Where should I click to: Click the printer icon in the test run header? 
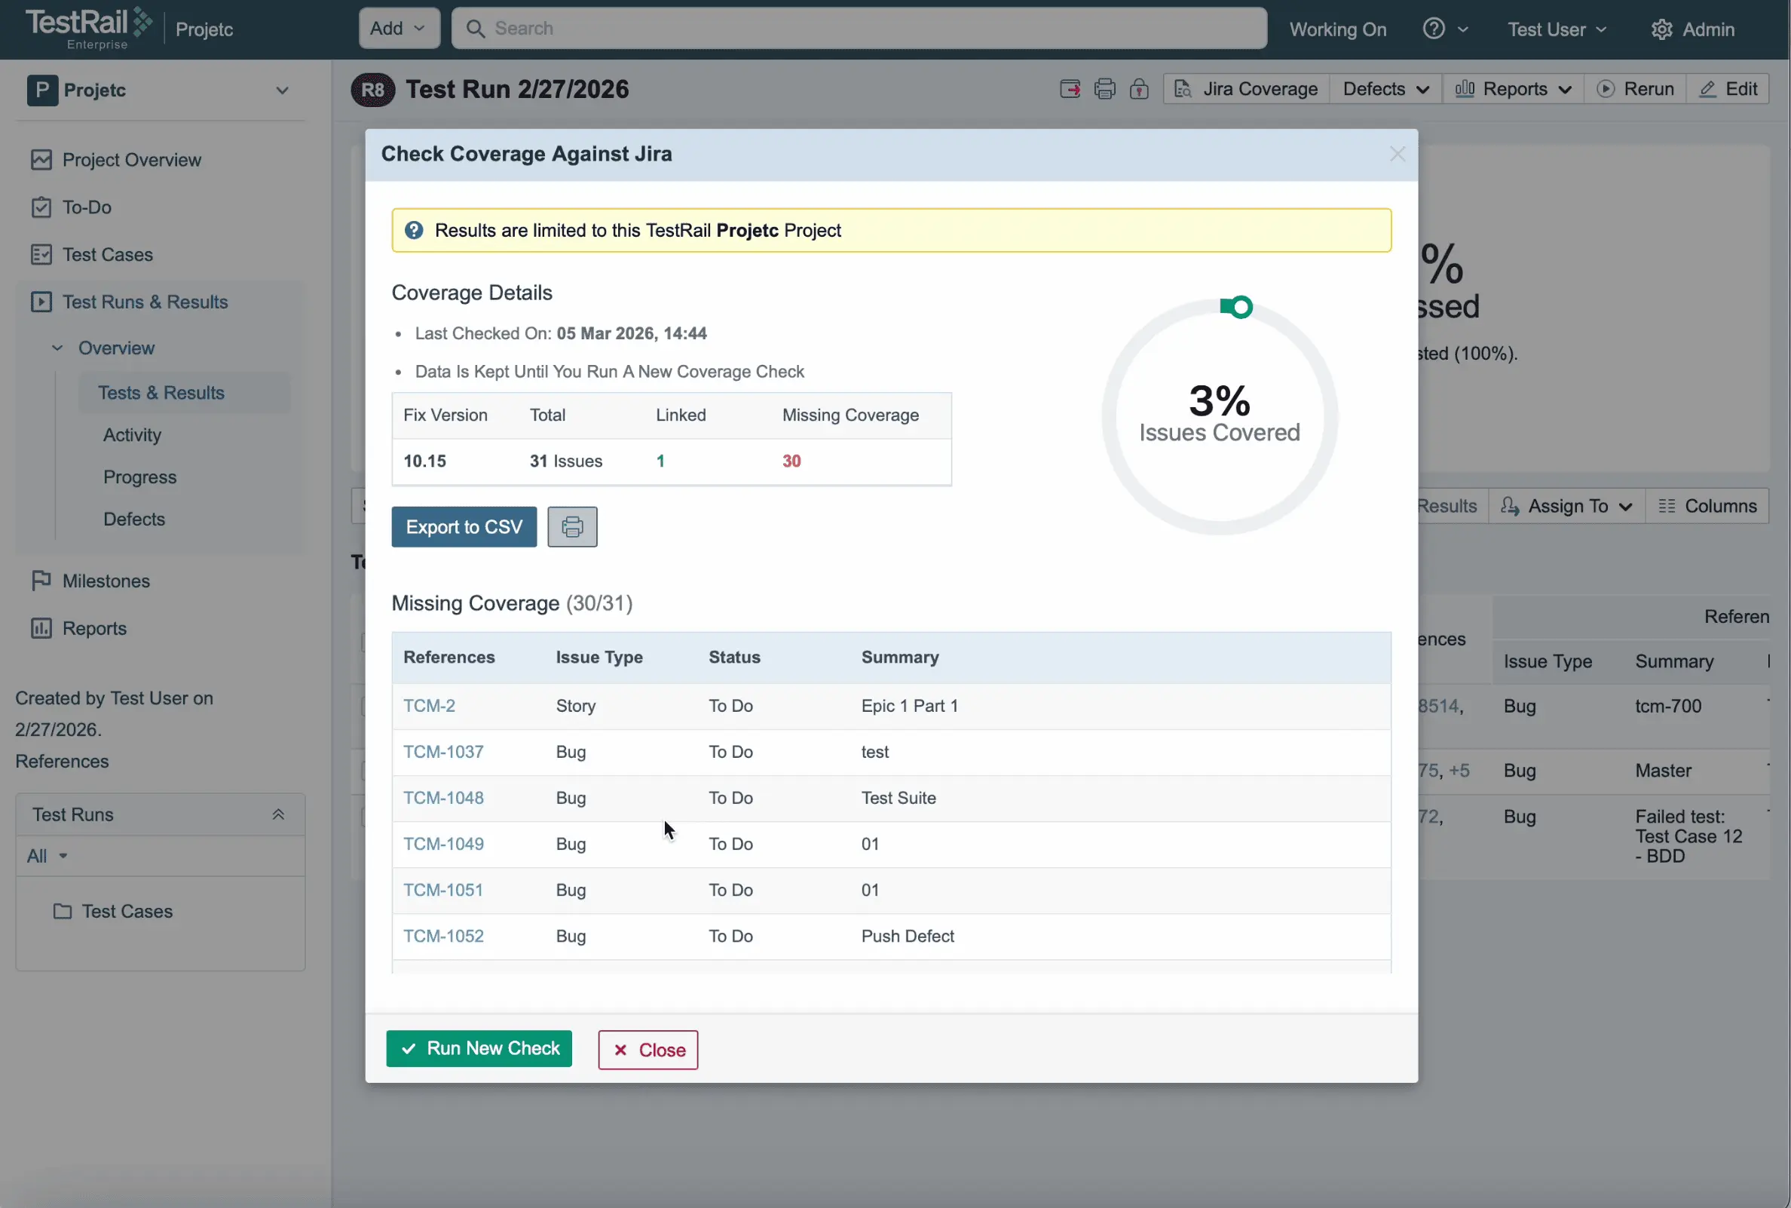click(x=1104, y=90)
